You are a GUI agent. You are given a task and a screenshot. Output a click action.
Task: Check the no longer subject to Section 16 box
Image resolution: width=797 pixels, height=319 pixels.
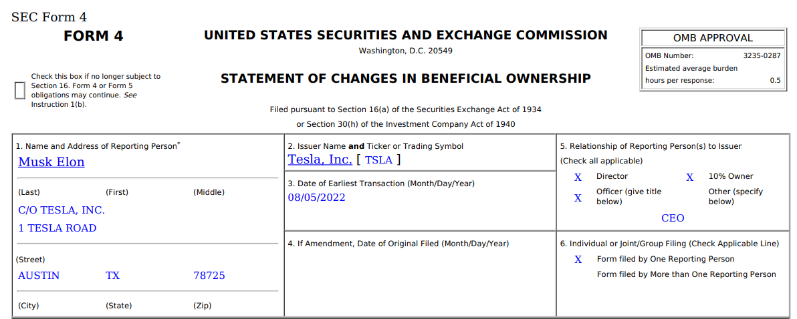19,90
